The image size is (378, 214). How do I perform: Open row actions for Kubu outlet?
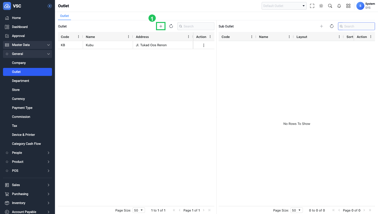pyautogui.click(x=204, y=45)
